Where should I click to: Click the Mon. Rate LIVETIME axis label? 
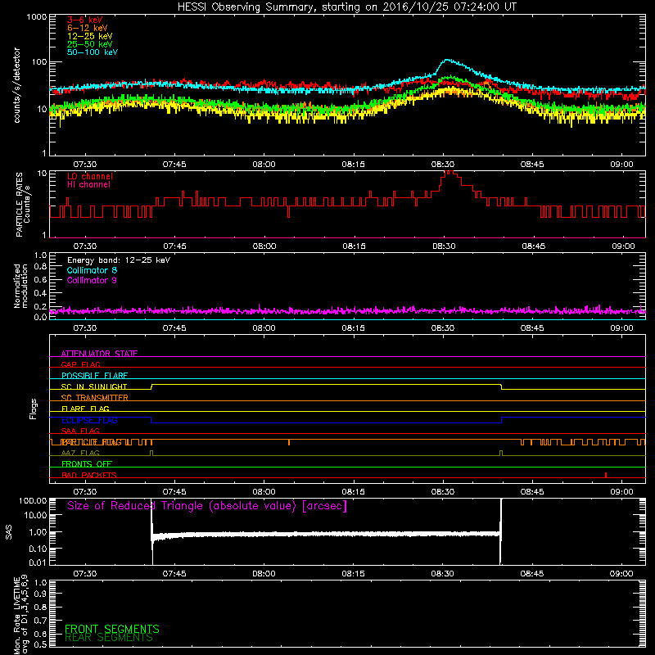(x=20, y=615)
